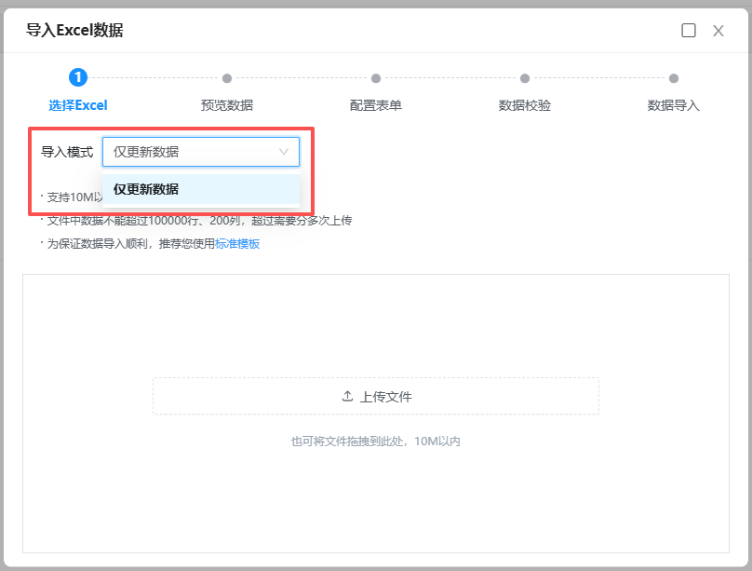This screenshot has width=752, height=571.
Task: Click the 预览数据 step dot
Action: pyautogui.click(x=227, y=78)
